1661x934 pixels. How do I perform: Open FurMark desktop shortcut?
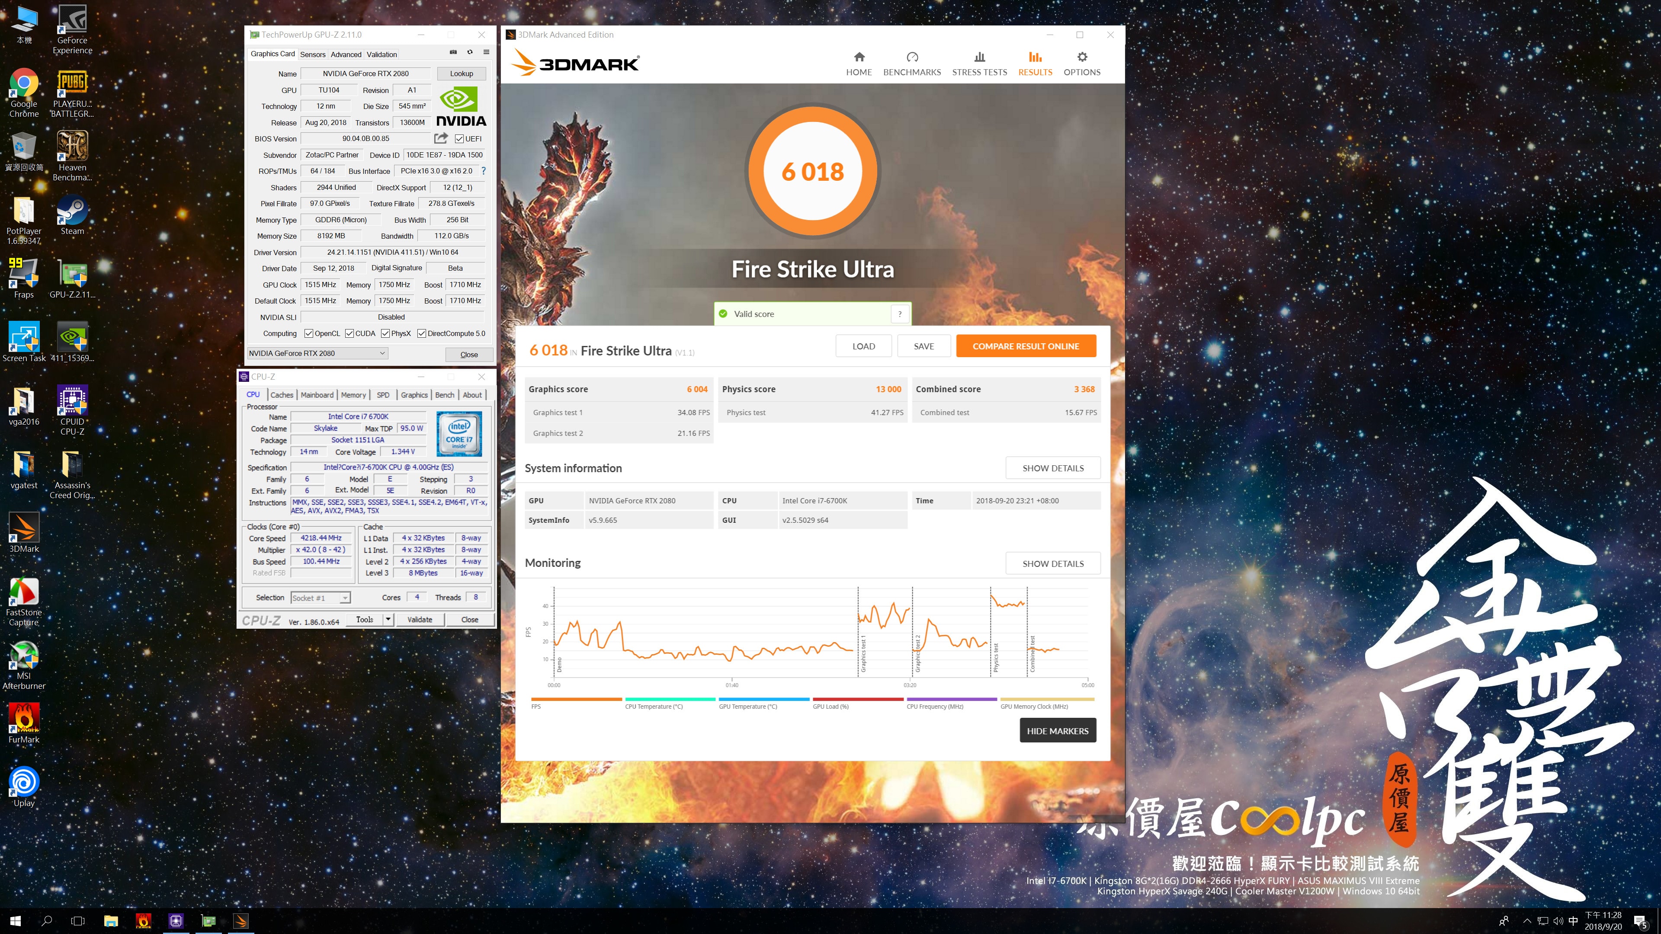pyautogui.click(x=24, y=723)
